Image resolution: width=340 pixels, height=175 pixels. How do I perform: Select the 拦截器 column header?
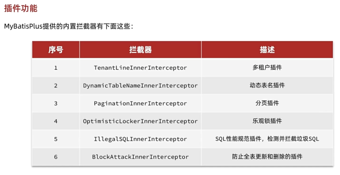coord(140,50)
